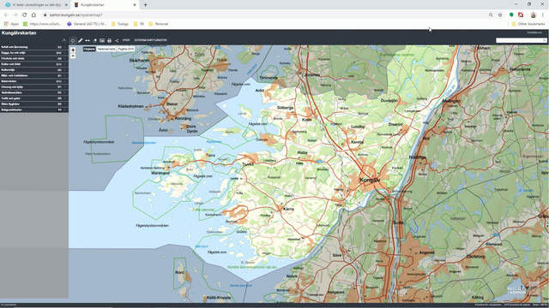Reload the page in Chrome
549x308 pixels.
25,15
